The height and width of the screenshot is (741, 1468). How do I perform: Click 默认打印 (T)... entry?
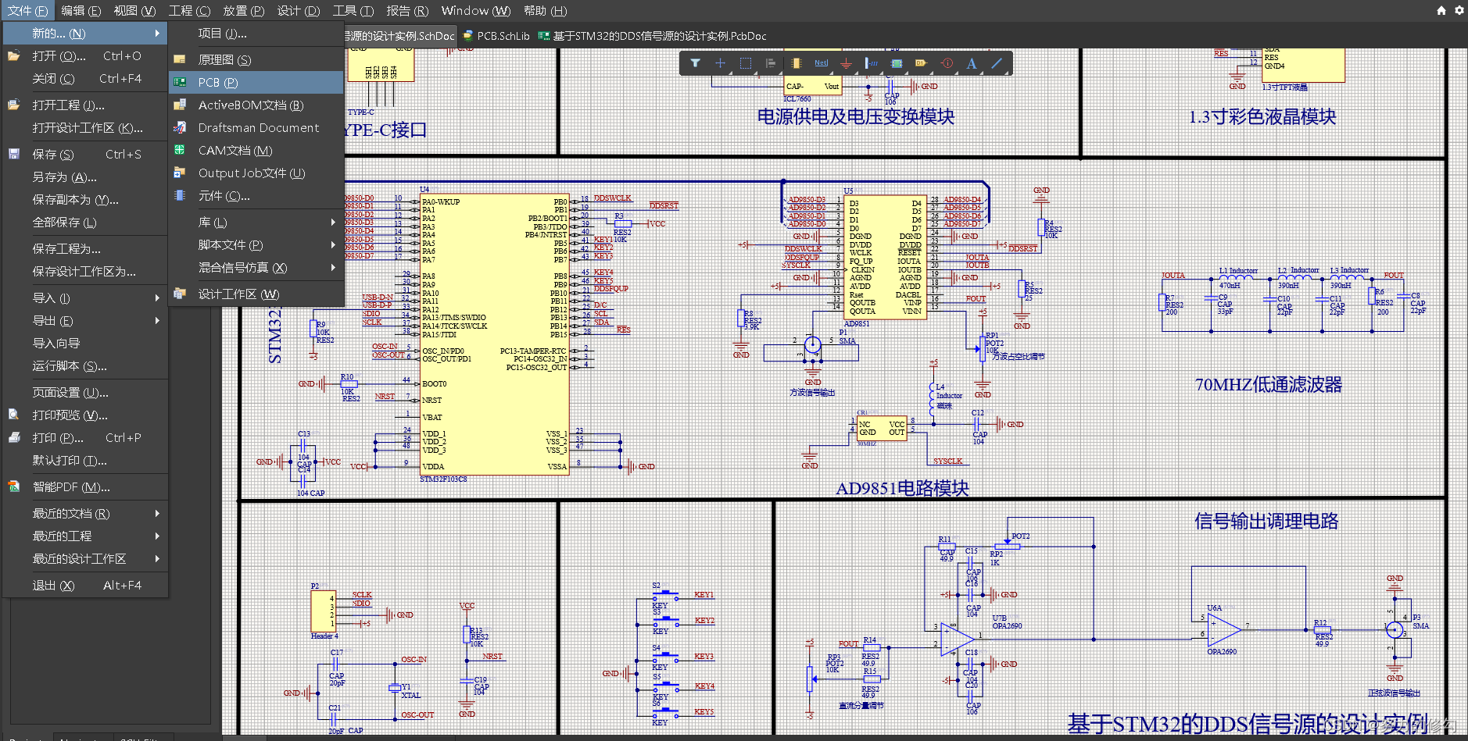85,460
